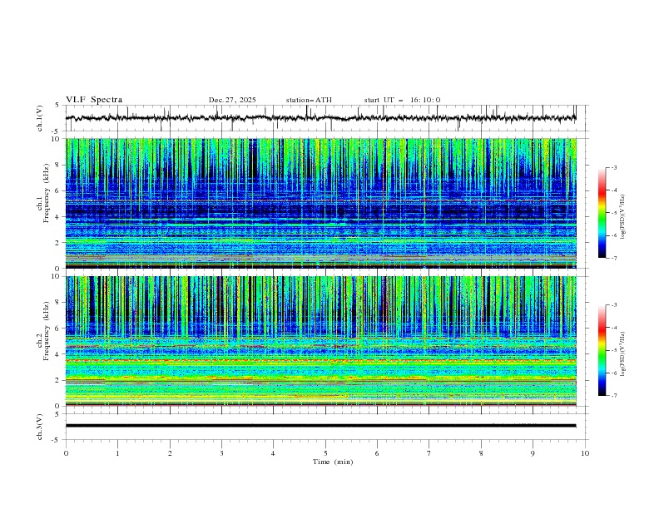The height and width of the screenshot is (509, 659).
Task: Click the Time (min) axis label
Action: (x=331, y=462)
